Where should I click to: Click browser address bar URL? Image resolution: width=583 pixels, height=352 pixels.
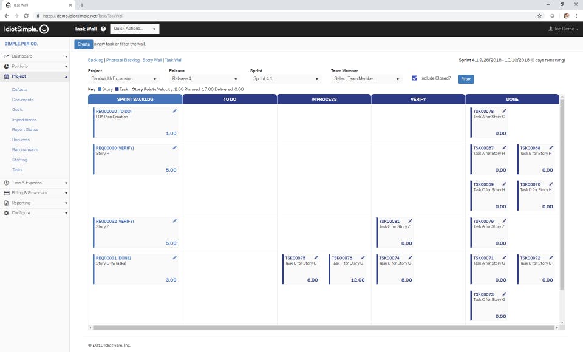(x=83, y=16)
